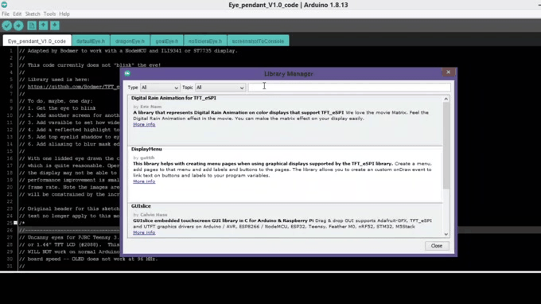Switch to goatEye.h tab
541x304 pixels.
pyautogui.click(x=166, y=41)
